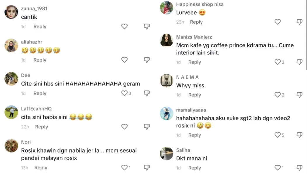
Task: Like Dee's comment with 3 likes
Action: click(124, 93)
